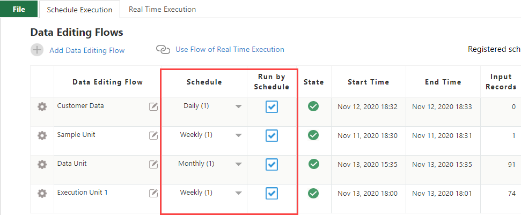Switch to Real Time Execution tab

162,9
